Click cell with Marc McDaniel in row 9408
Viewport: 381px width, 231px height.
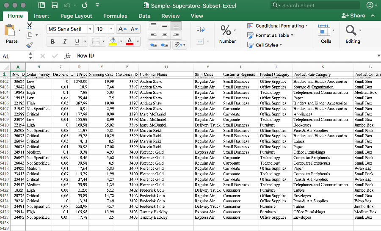point(166,114)
